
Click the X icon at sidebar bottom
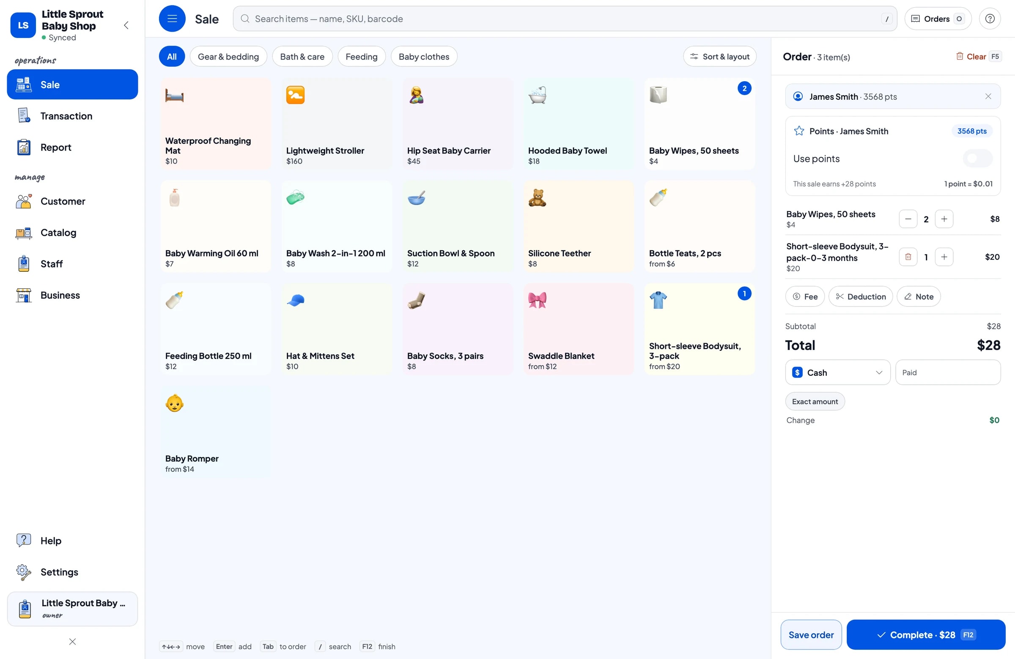(x=72, y=642)
